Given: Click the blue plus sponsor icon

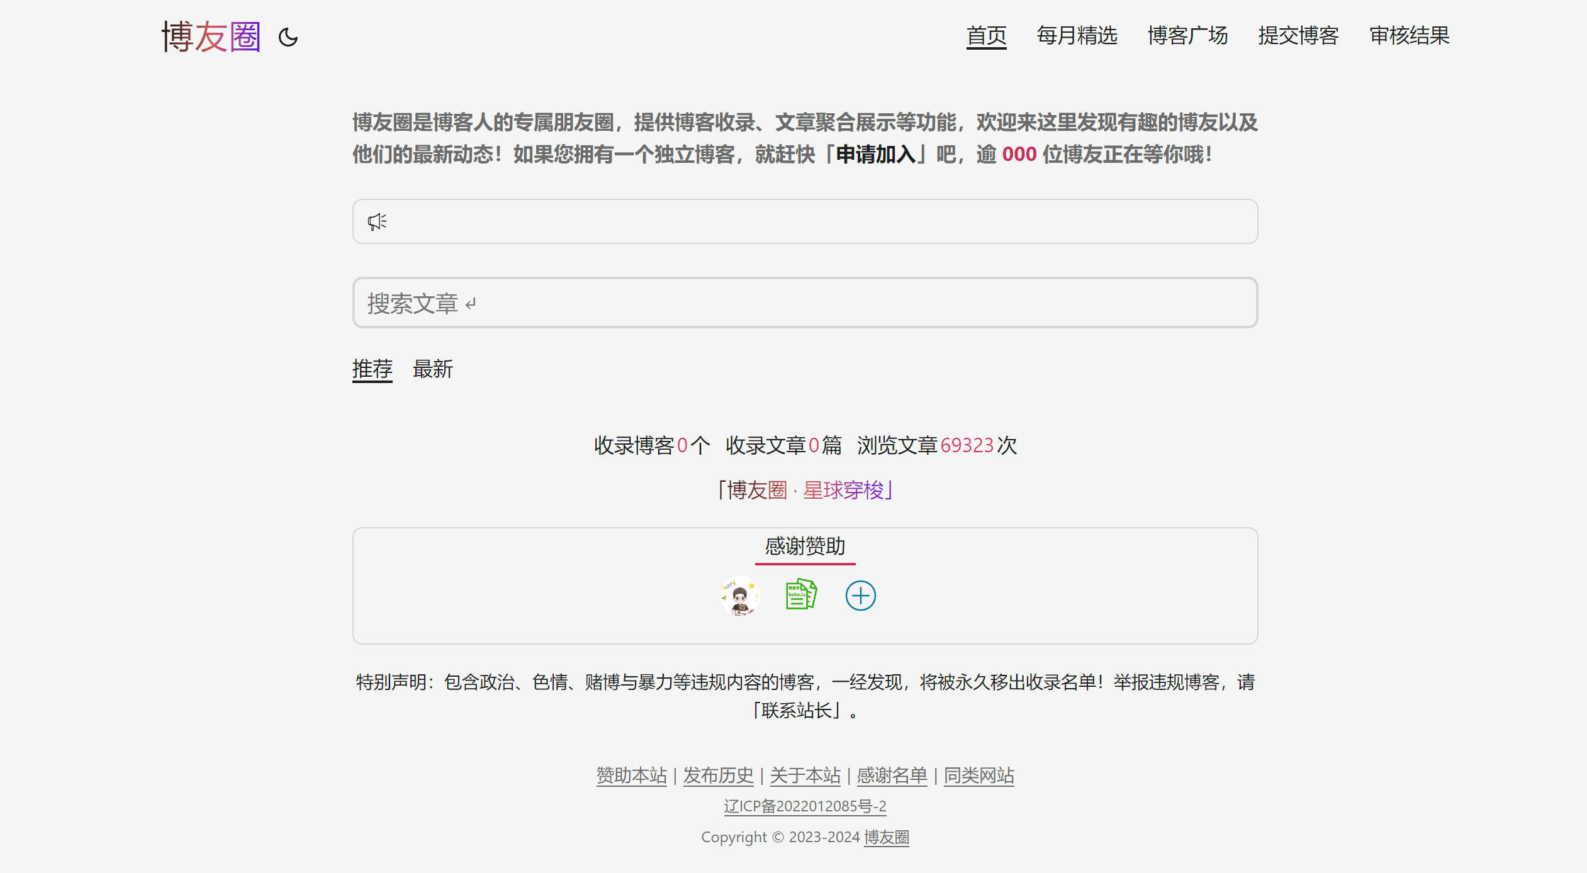Looking at the screenshot, I should [x=860, y=595].
